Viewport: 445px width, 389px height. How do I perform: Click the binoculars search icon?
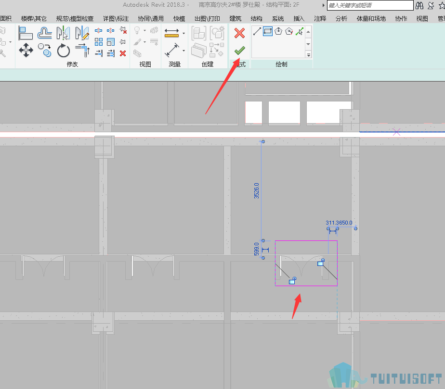(419, 5)
